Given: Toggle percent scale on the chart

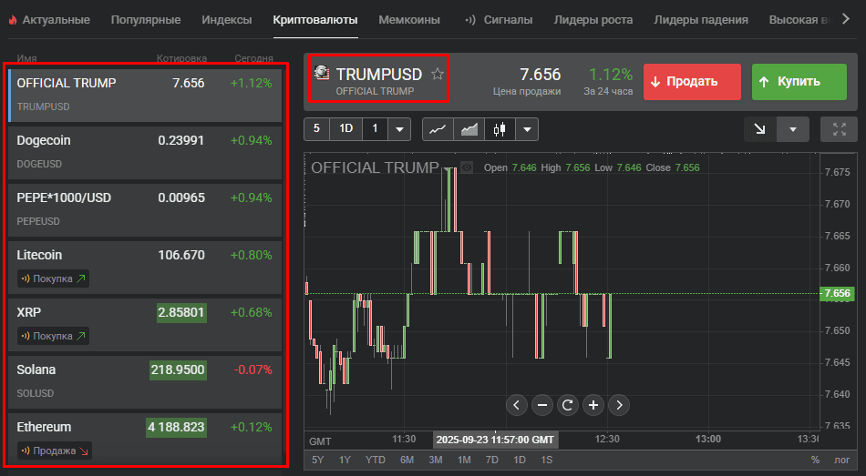Looking at the screenshot, I should click(x=815, y=460).
